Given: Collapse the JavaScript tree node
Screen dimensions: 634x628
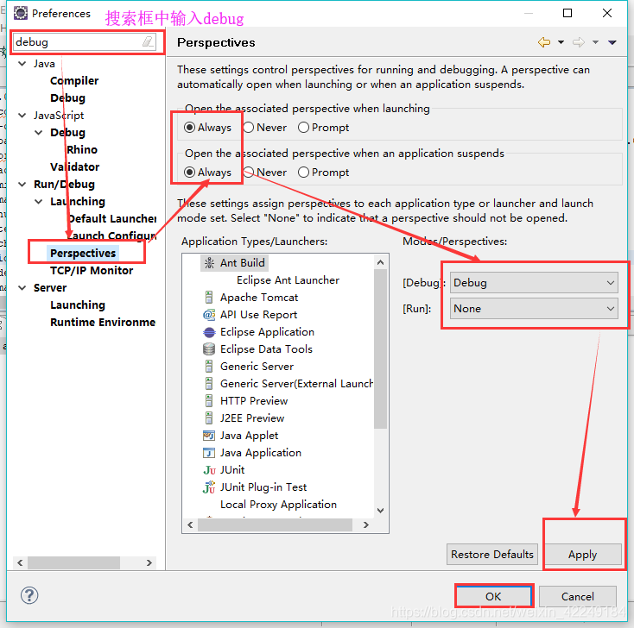Looking at the screenshot, I should (22, 116).
